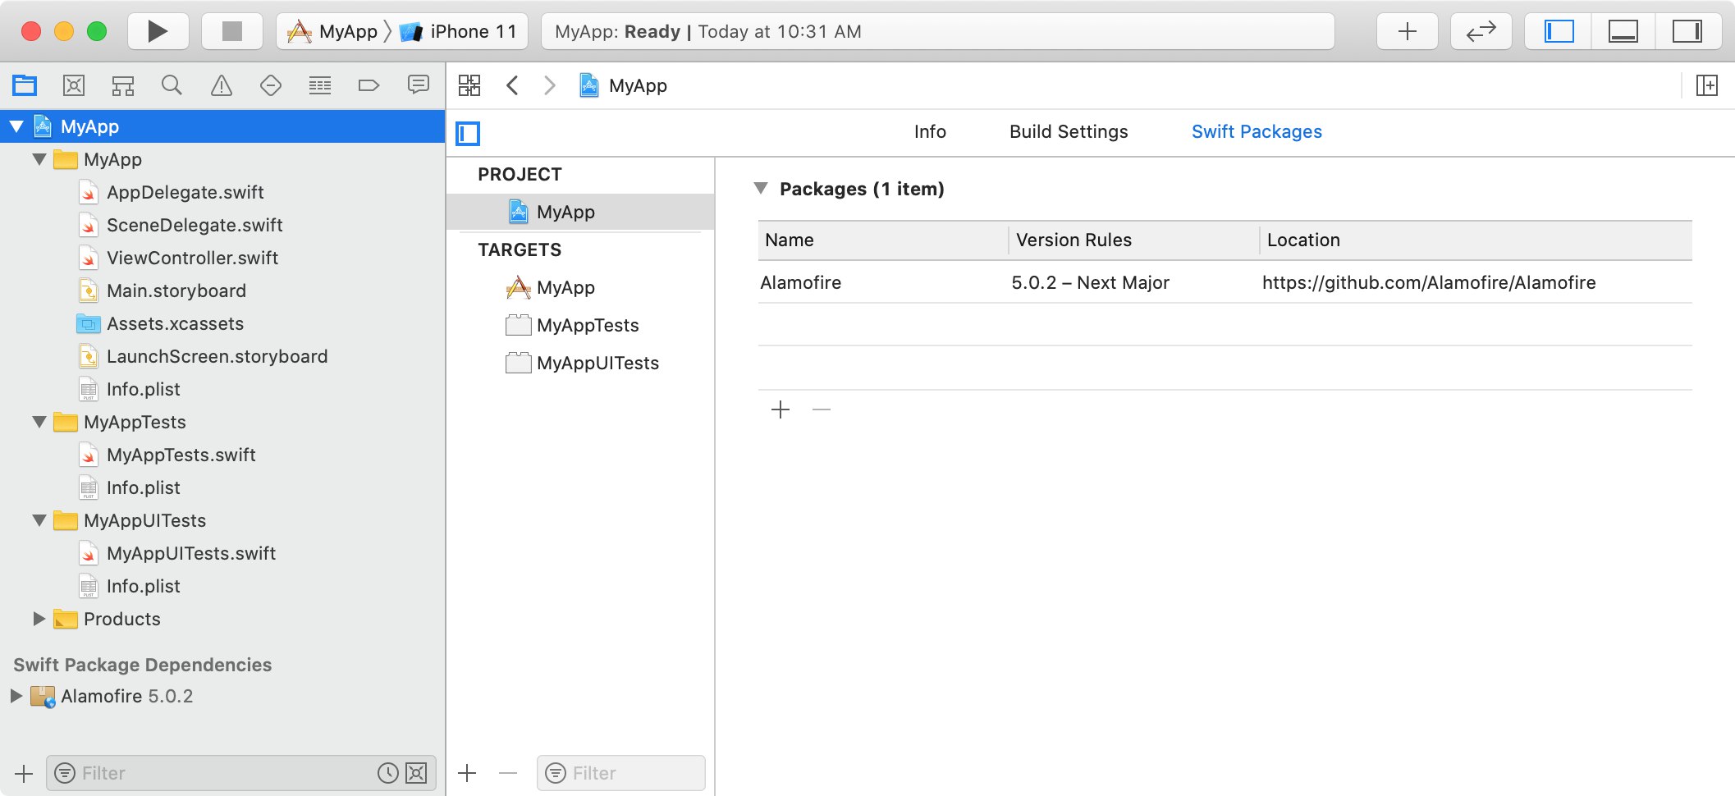Image resolution: width=1735 pixels, height=796 pixels.
Task: Click the Run (play) button
Action: (158, 31)
